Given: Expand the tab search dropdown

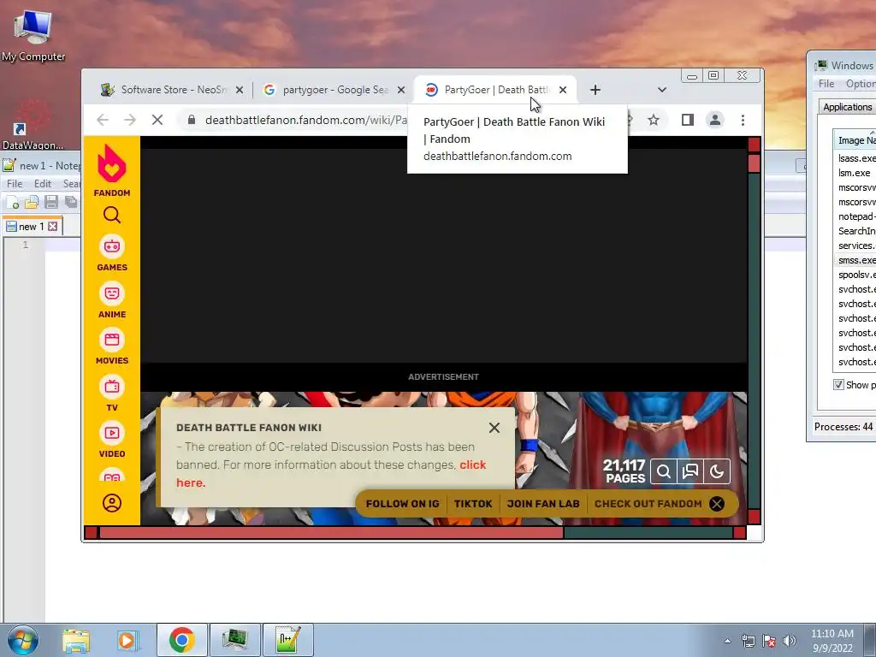Looking at the screenshot, I should pos(662,90).
